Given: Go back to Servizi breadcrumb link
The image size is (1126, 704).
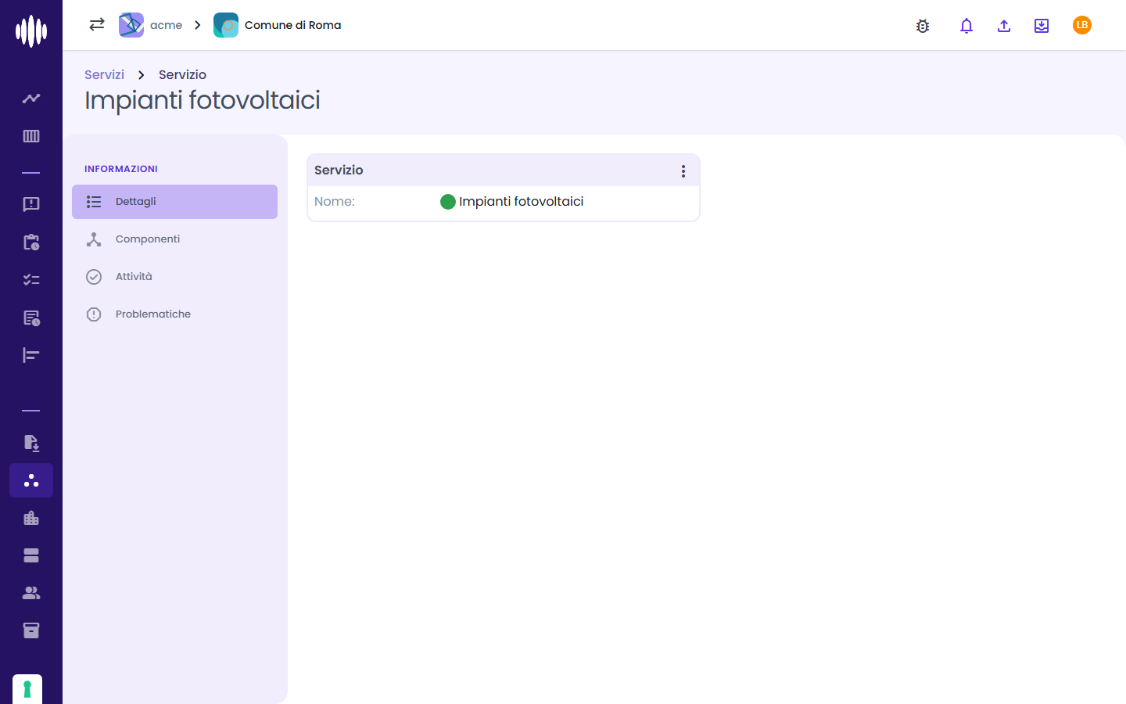Looking at the screenshot, I should (x=104, y=74).
